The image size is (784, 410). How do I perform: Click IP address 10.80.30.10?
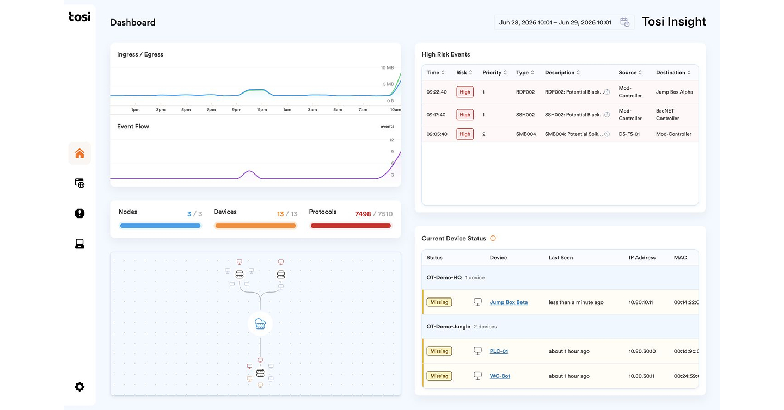tap(642, 351)
